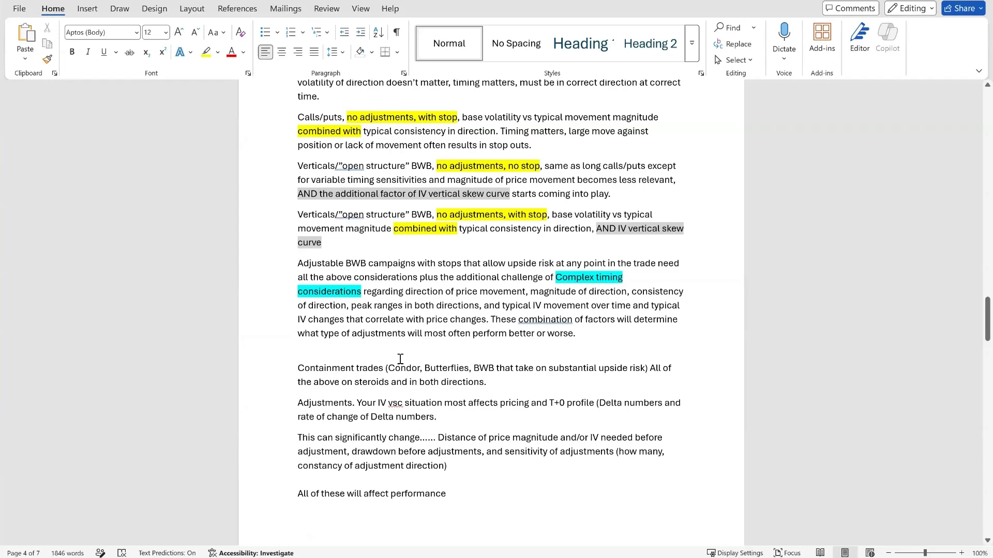Image resolution: width=993 pixels, height=558 pixels.
Task: Switch to the Layout tab
Action: 192,8
